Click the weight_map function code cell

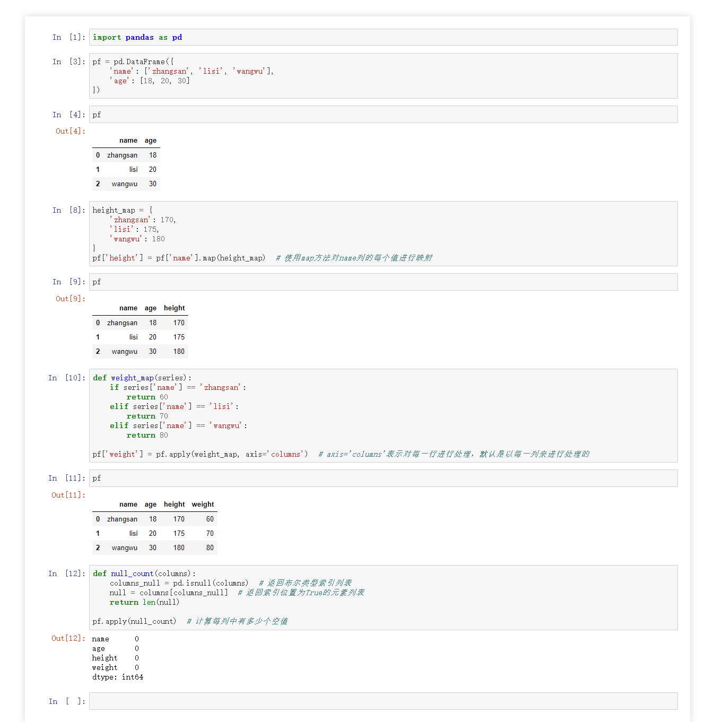pyautogui.click(x=383, y=415)
